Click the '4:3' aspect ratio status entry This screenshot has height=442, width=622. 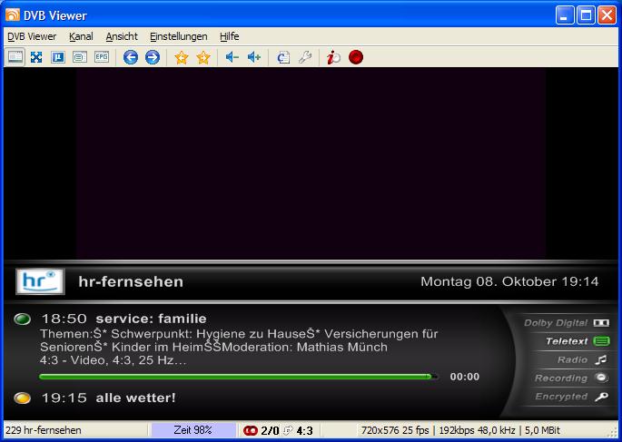click(305, 430)
